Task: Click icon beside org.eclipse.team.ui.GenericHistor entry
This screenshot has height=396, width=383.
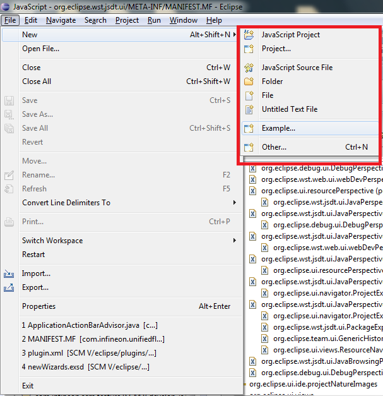Action: point(264,339)
